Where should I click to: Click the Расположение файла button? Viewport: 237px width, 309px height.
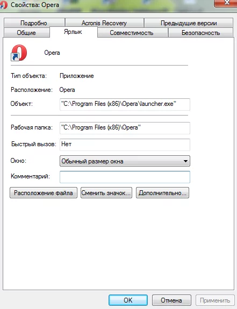[x=44, y=192]
